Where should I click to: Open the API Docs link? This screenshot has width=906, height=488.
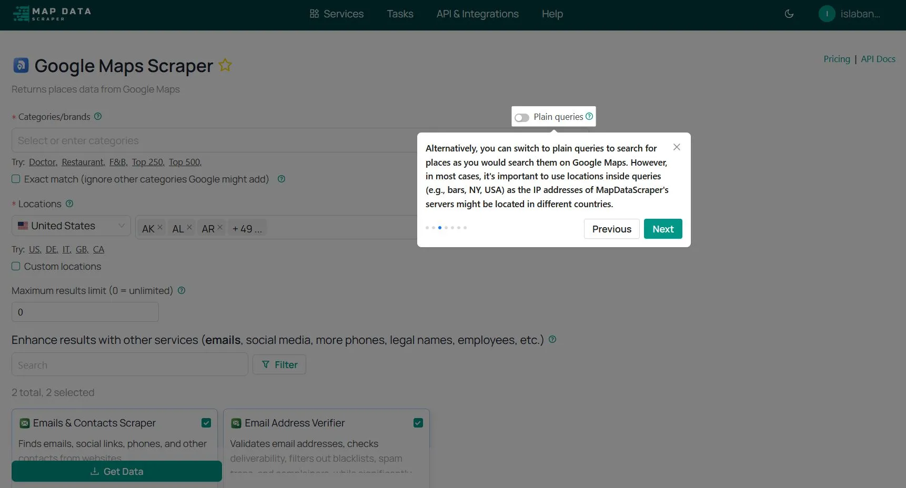click(878, 59)
